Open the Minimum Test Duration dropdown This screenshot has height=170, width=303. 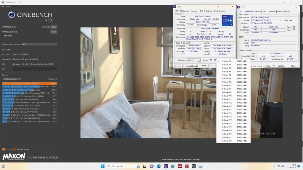tap(39, 44)
